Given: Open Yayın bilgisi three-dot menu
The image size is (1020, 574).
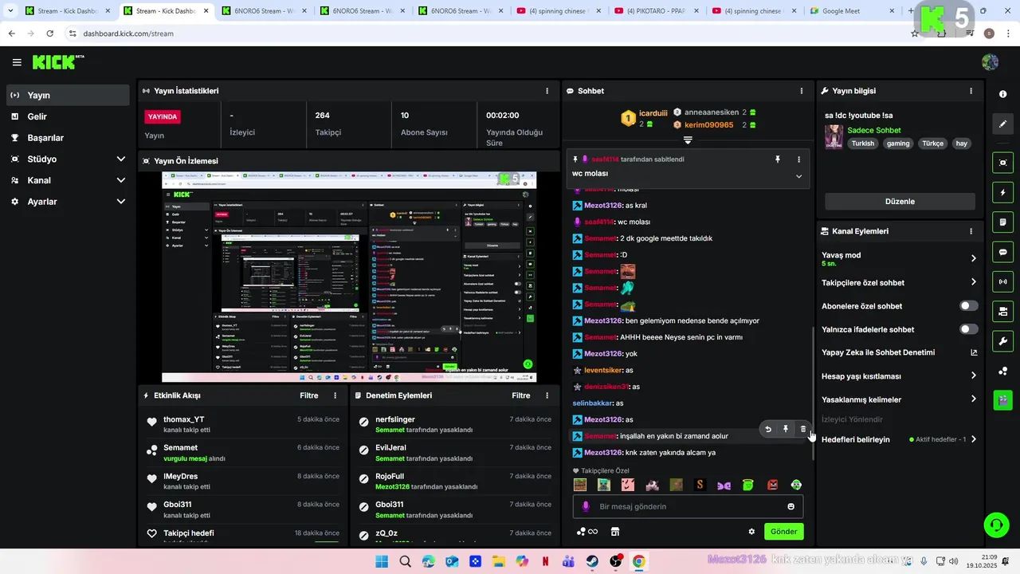Looking at the screenshot, I should click(971, 91).
